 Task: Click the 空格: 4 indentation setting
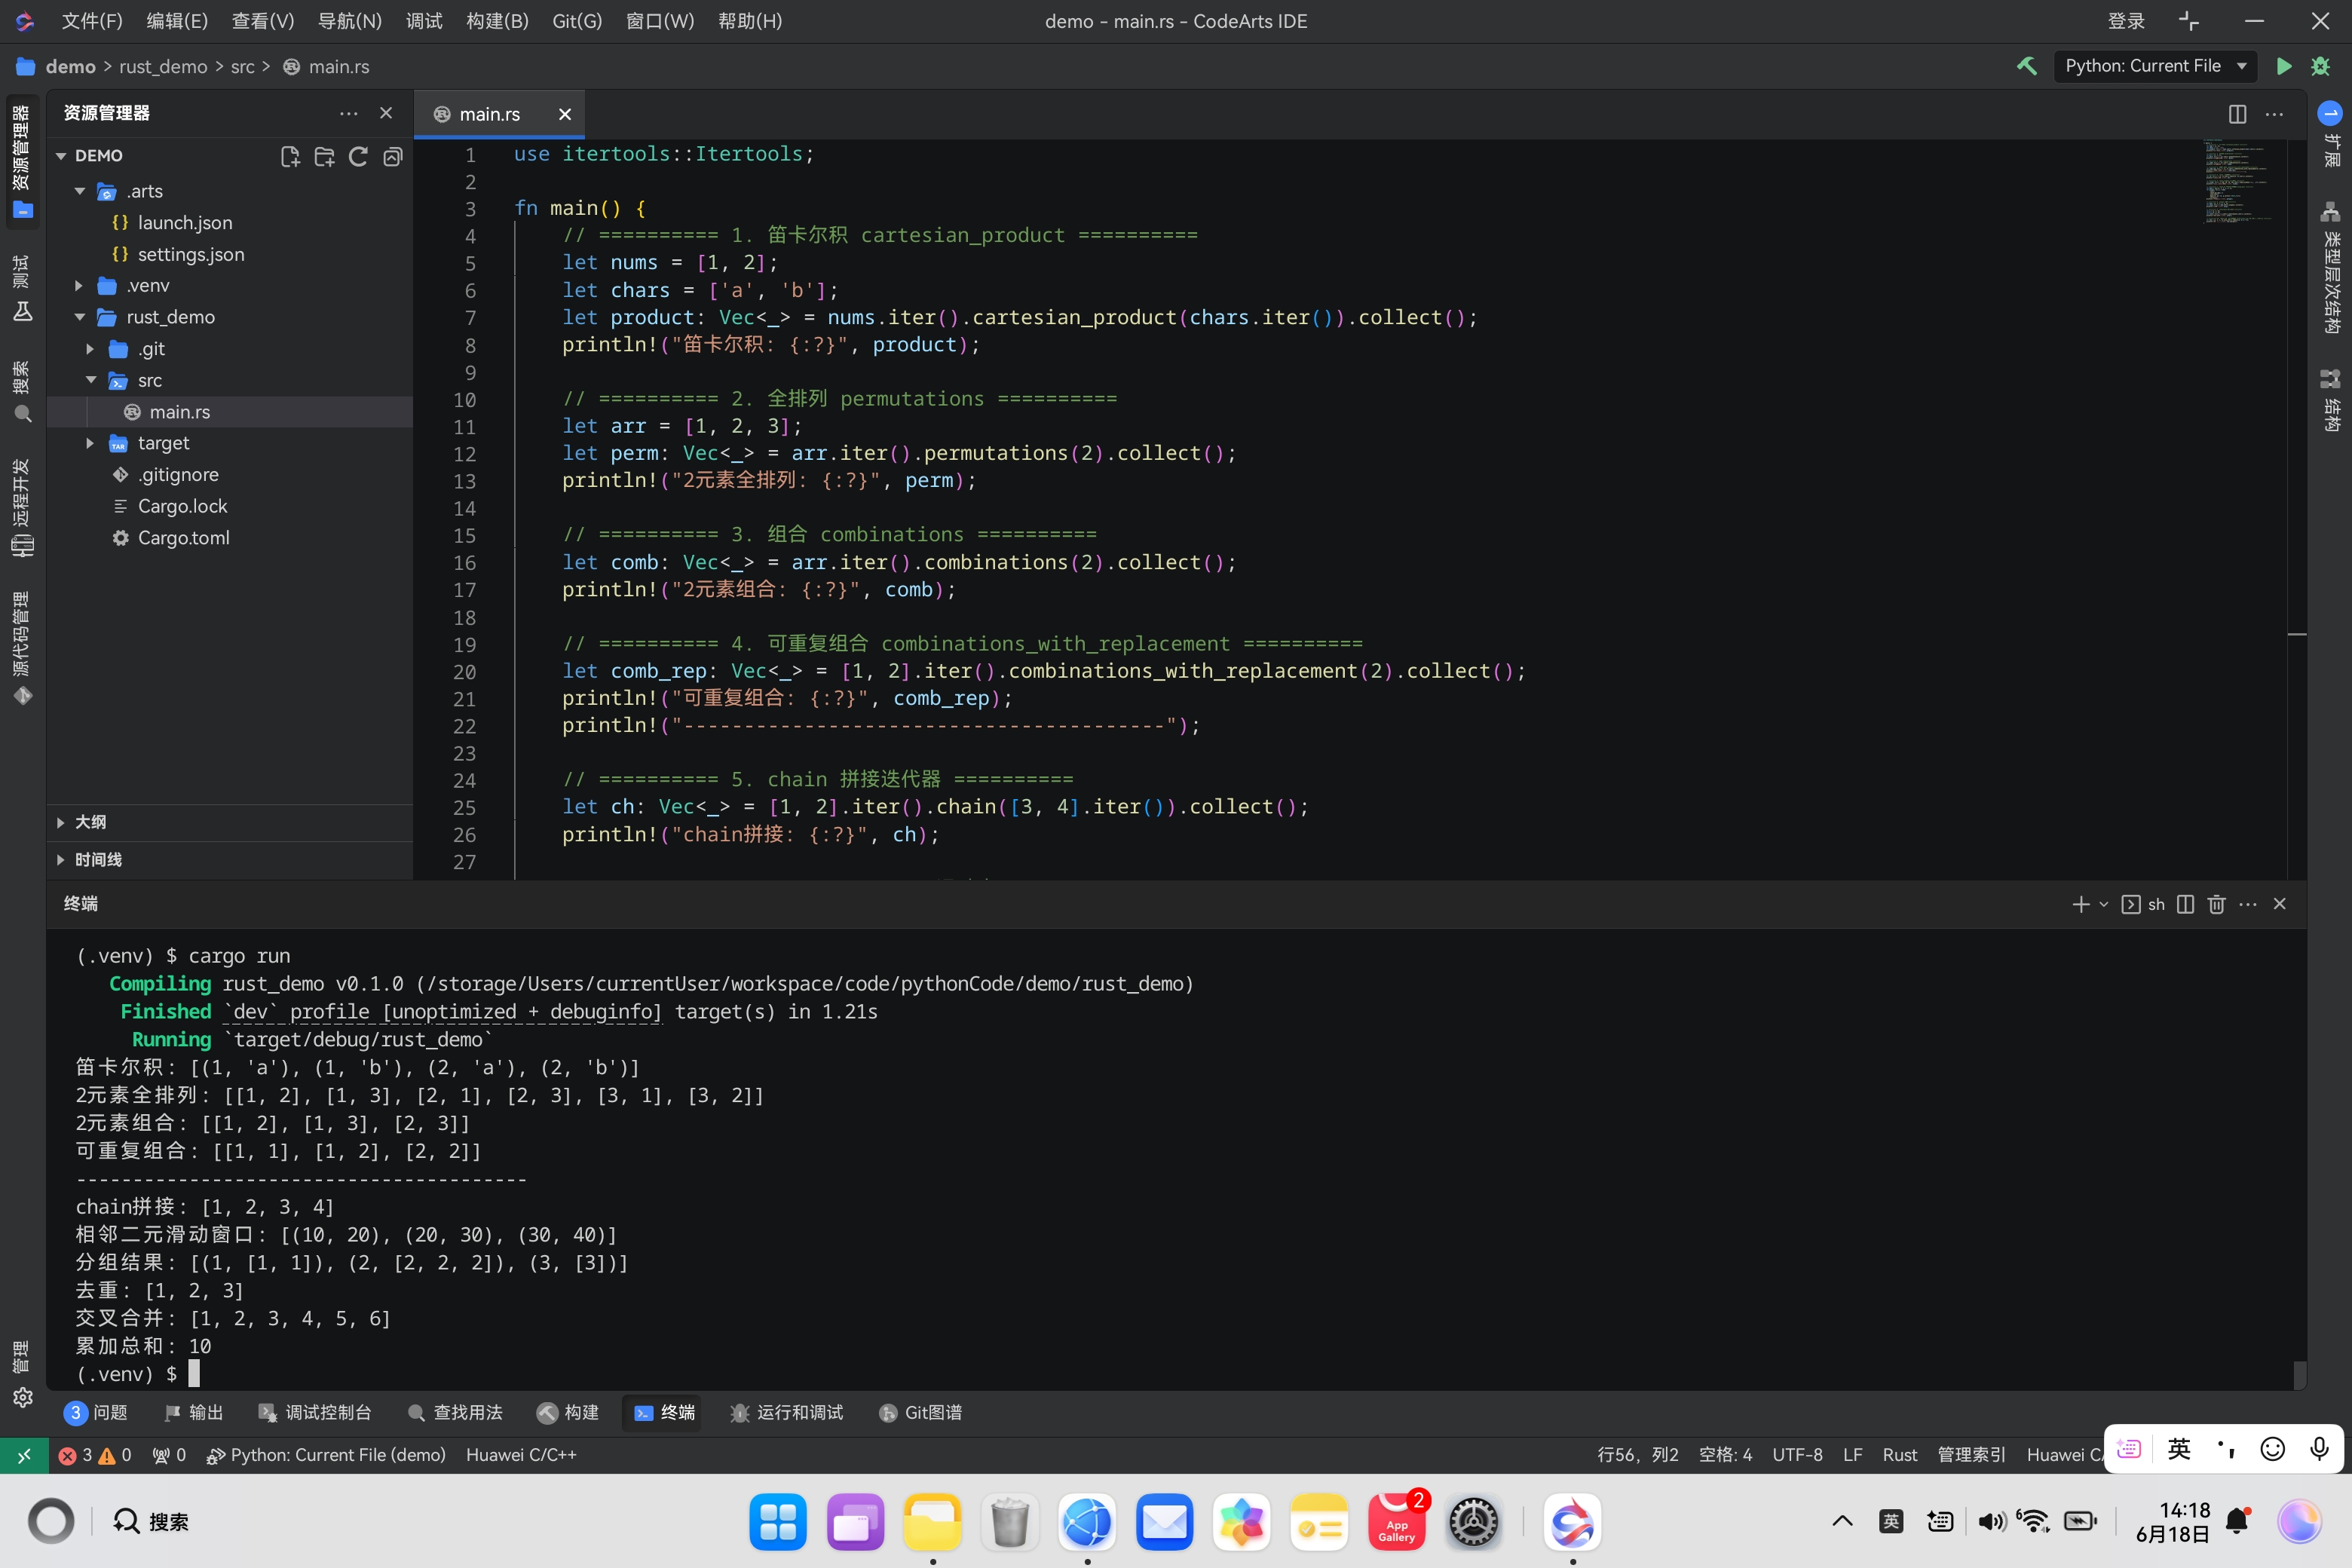[x=1725, y=1455]
